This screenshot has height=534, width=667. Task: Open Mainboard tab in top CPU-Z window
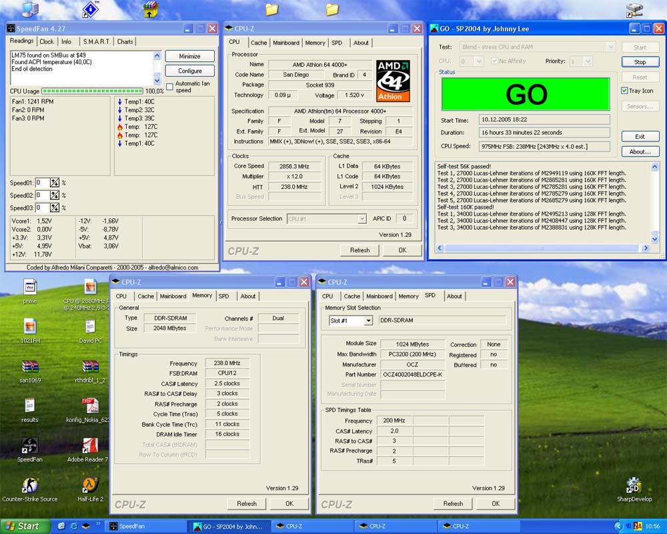pyautogui.click(x=286, y=43)
